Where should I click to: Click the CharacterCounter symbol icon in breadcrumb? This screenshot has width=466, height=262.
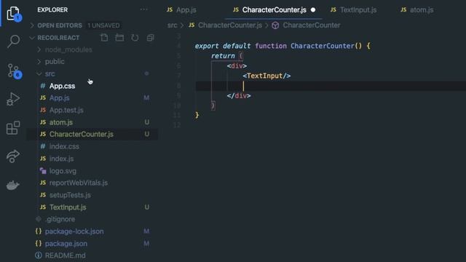(x=275, y=25)
